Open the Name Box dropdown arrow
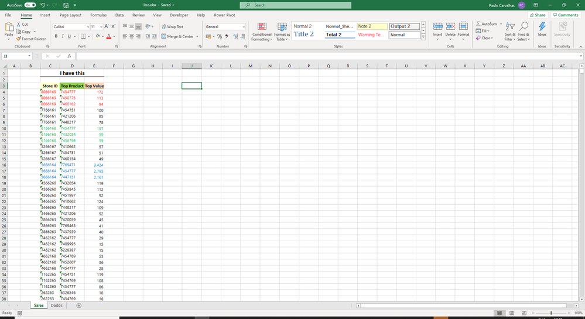The image size is (585, 319). coord(29,56)
